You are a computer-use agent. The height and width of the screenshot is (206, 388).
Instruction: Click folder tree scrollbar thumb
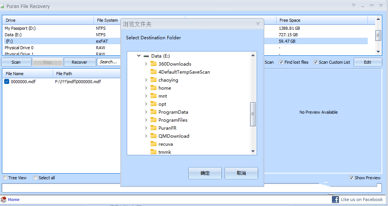point(253,114)
